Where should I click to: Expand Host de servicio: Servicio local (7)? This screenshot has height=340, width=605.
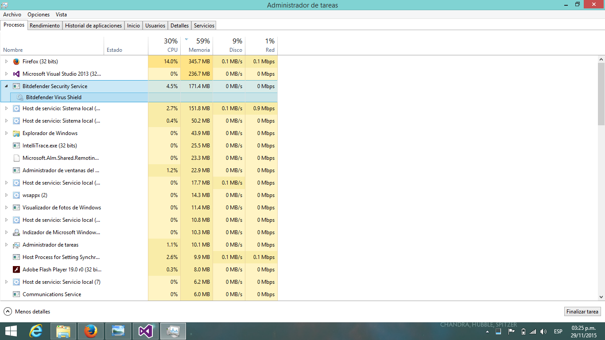click(6, 282)
